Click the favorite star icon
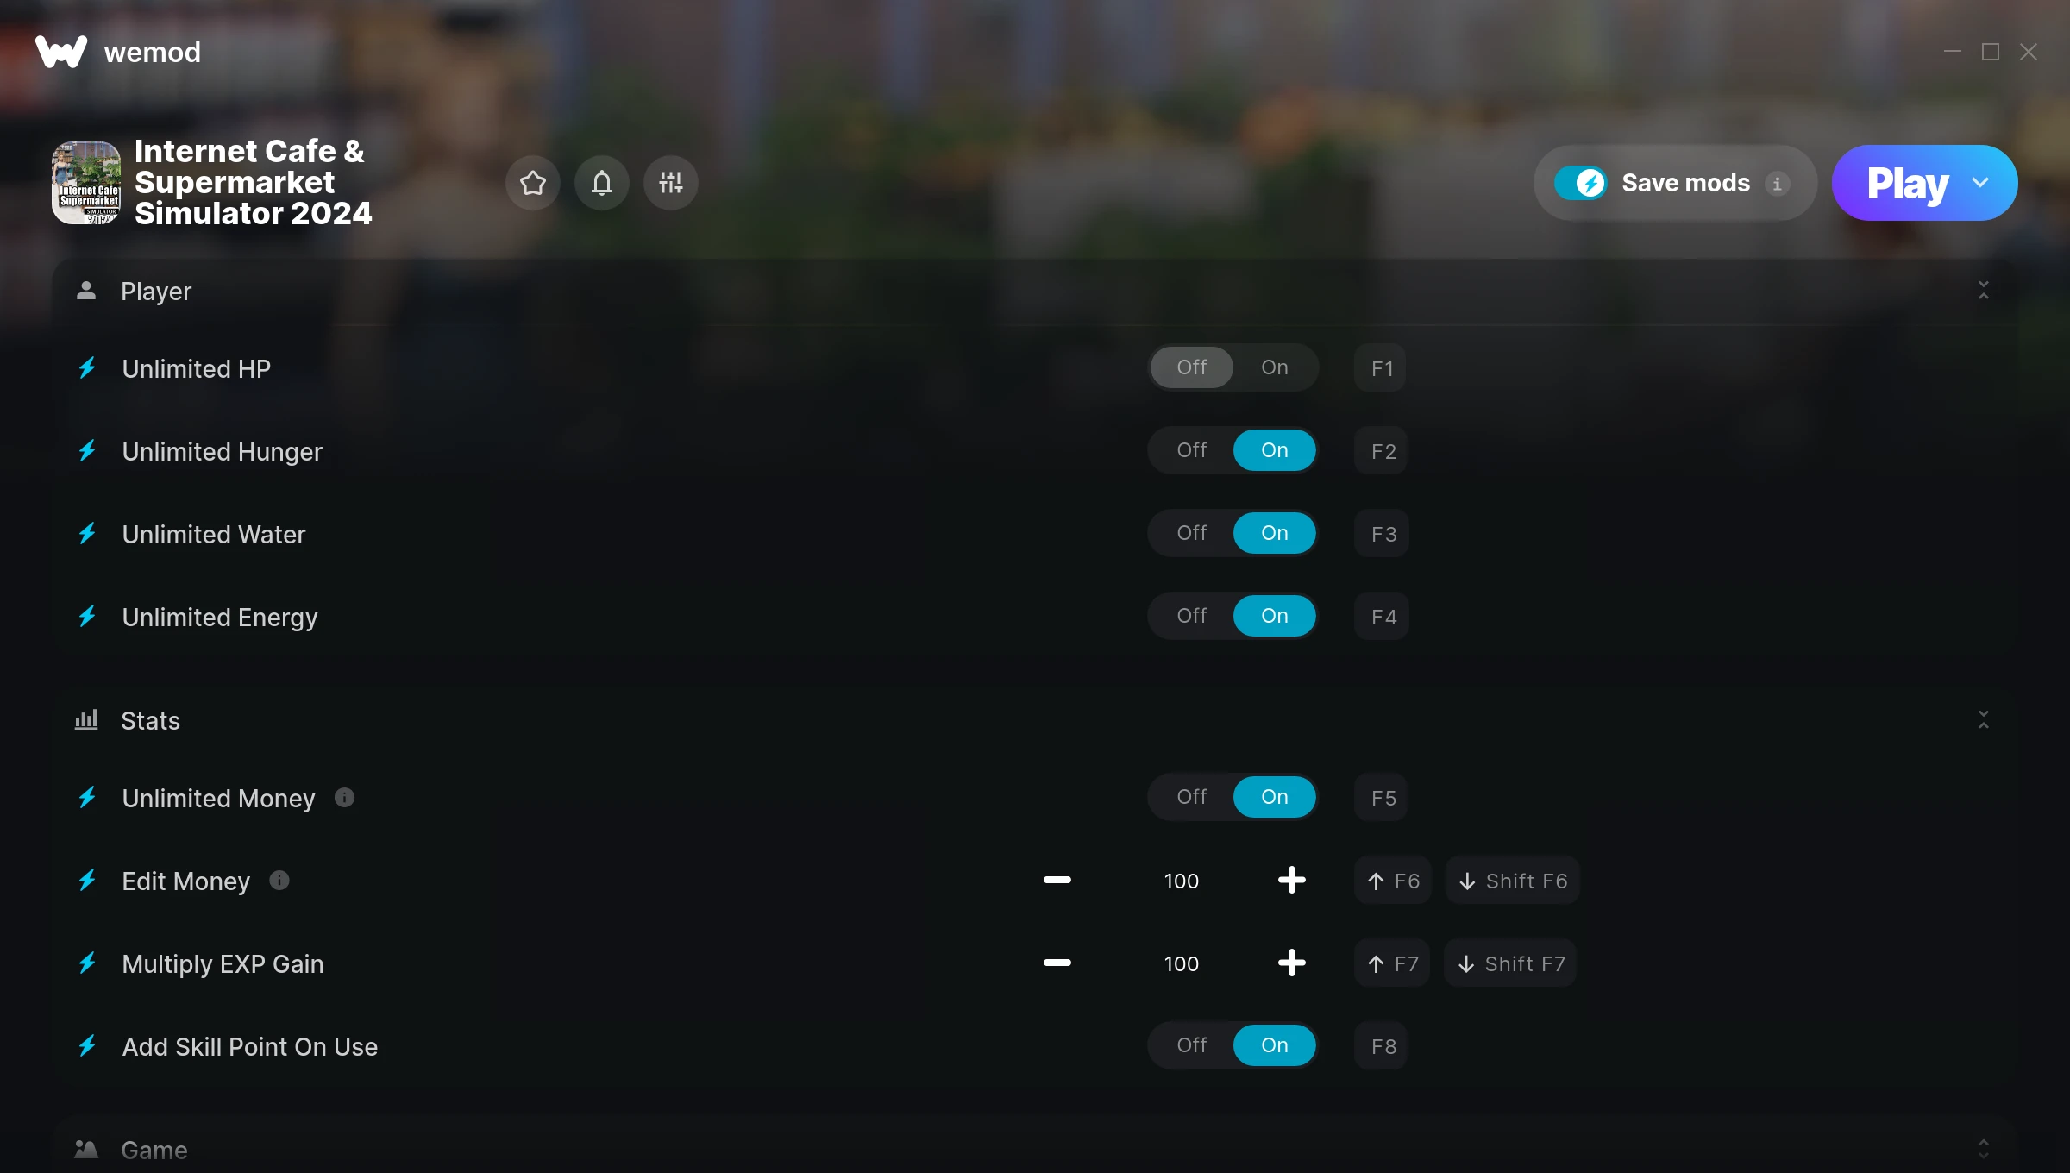The image size is (2070, 1173). coord(532,183)
